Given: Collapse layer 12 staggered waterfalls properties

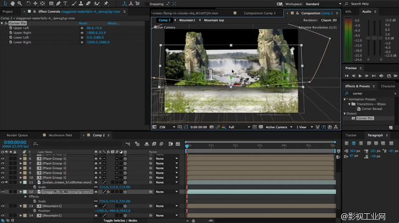Looking at the screenshot, I should coord(21,192).
